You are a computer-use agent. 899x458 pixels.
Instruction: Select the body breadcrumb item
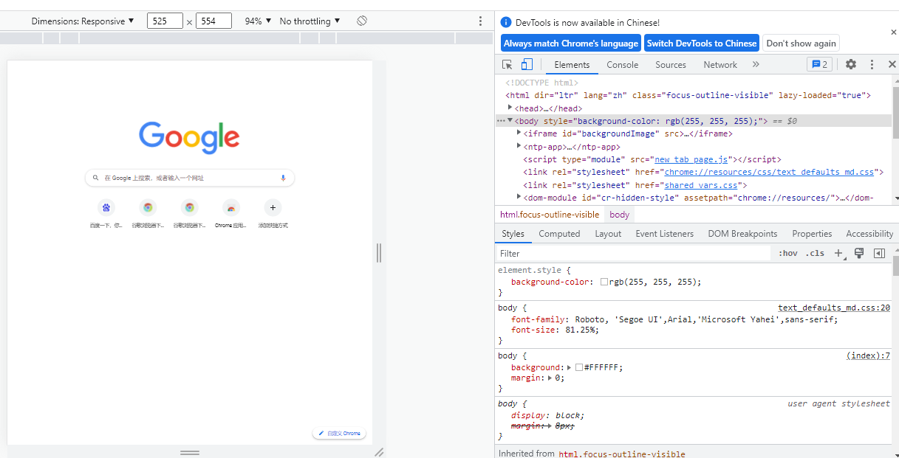[619, 215]
